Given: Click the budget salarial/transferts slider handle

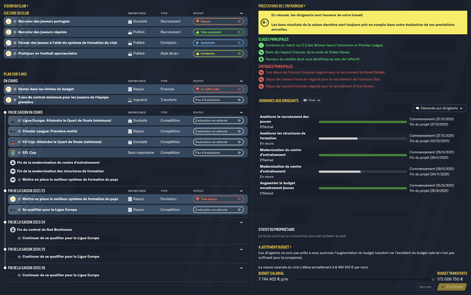Looking at the screenshot, I should tap(433, 280).
